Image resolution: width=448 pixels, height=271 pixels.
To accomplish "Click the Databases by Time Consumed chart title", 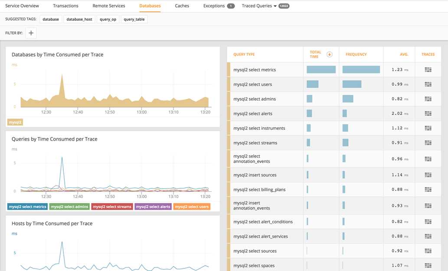I will (57, 55).
